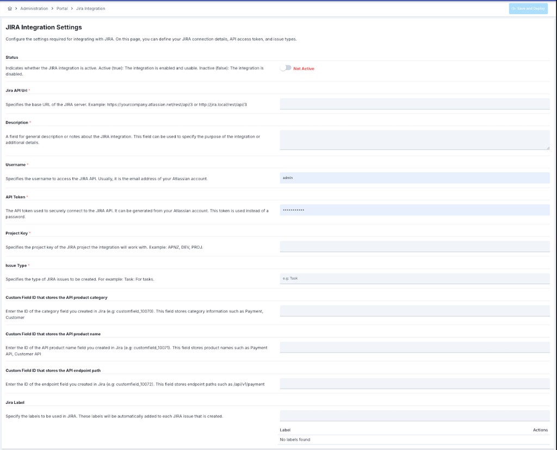Click the 'Label' table column header
Image resolution: width=557 pixels, height=450 pixels.
tap(285, 430)
